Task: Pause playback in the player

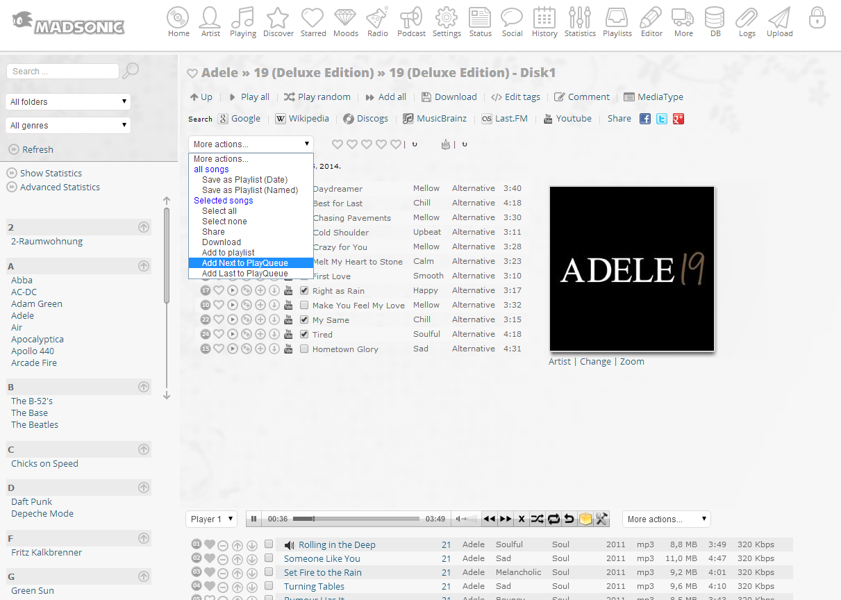Action: click(254, 519)
